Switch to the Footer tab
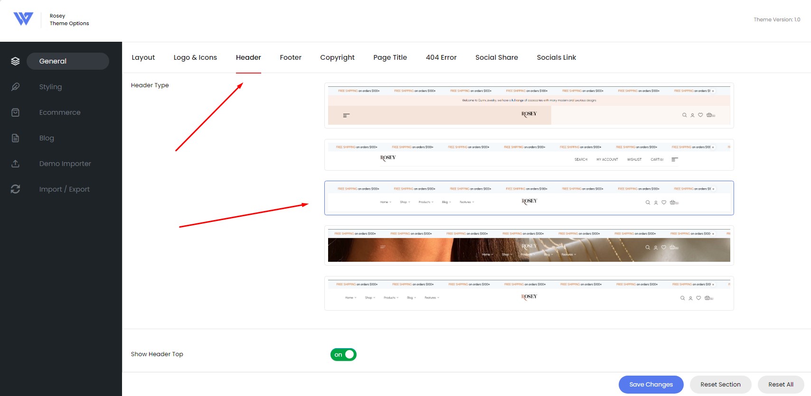Image resolution: width=811 pixels, height=396 pixels. coord(291,57)
